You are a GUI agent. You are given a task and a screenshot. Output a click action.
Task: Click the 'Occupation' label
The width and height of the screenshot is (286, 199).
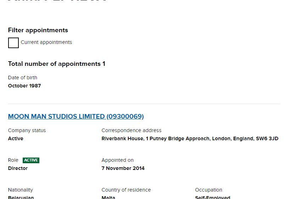(x=209, y=190)
